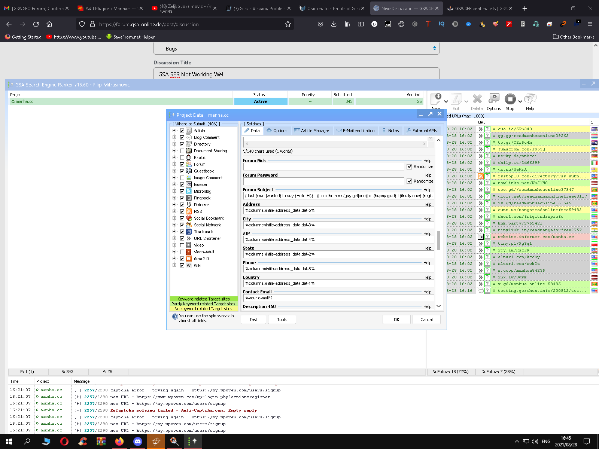The height and width of the screenshot is (449, 599).
Task: Click the document icon beside website.informer.com row
Action: click(481, 237)
